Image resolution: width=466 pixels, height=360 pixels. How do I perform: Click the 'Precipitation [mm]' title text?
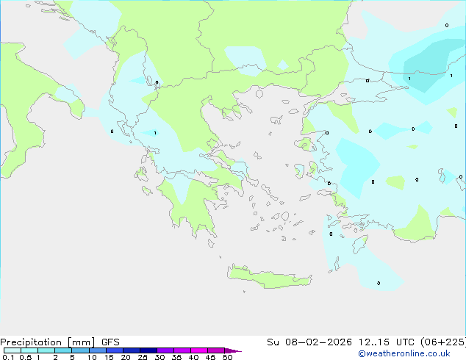click(48, 342)
